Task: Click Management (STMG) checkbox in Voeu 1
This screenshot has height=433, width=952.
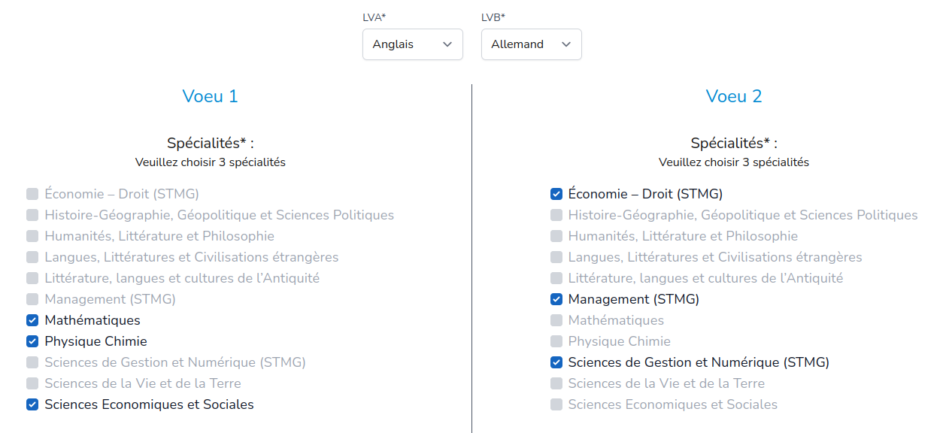Action: click(32, 299)
